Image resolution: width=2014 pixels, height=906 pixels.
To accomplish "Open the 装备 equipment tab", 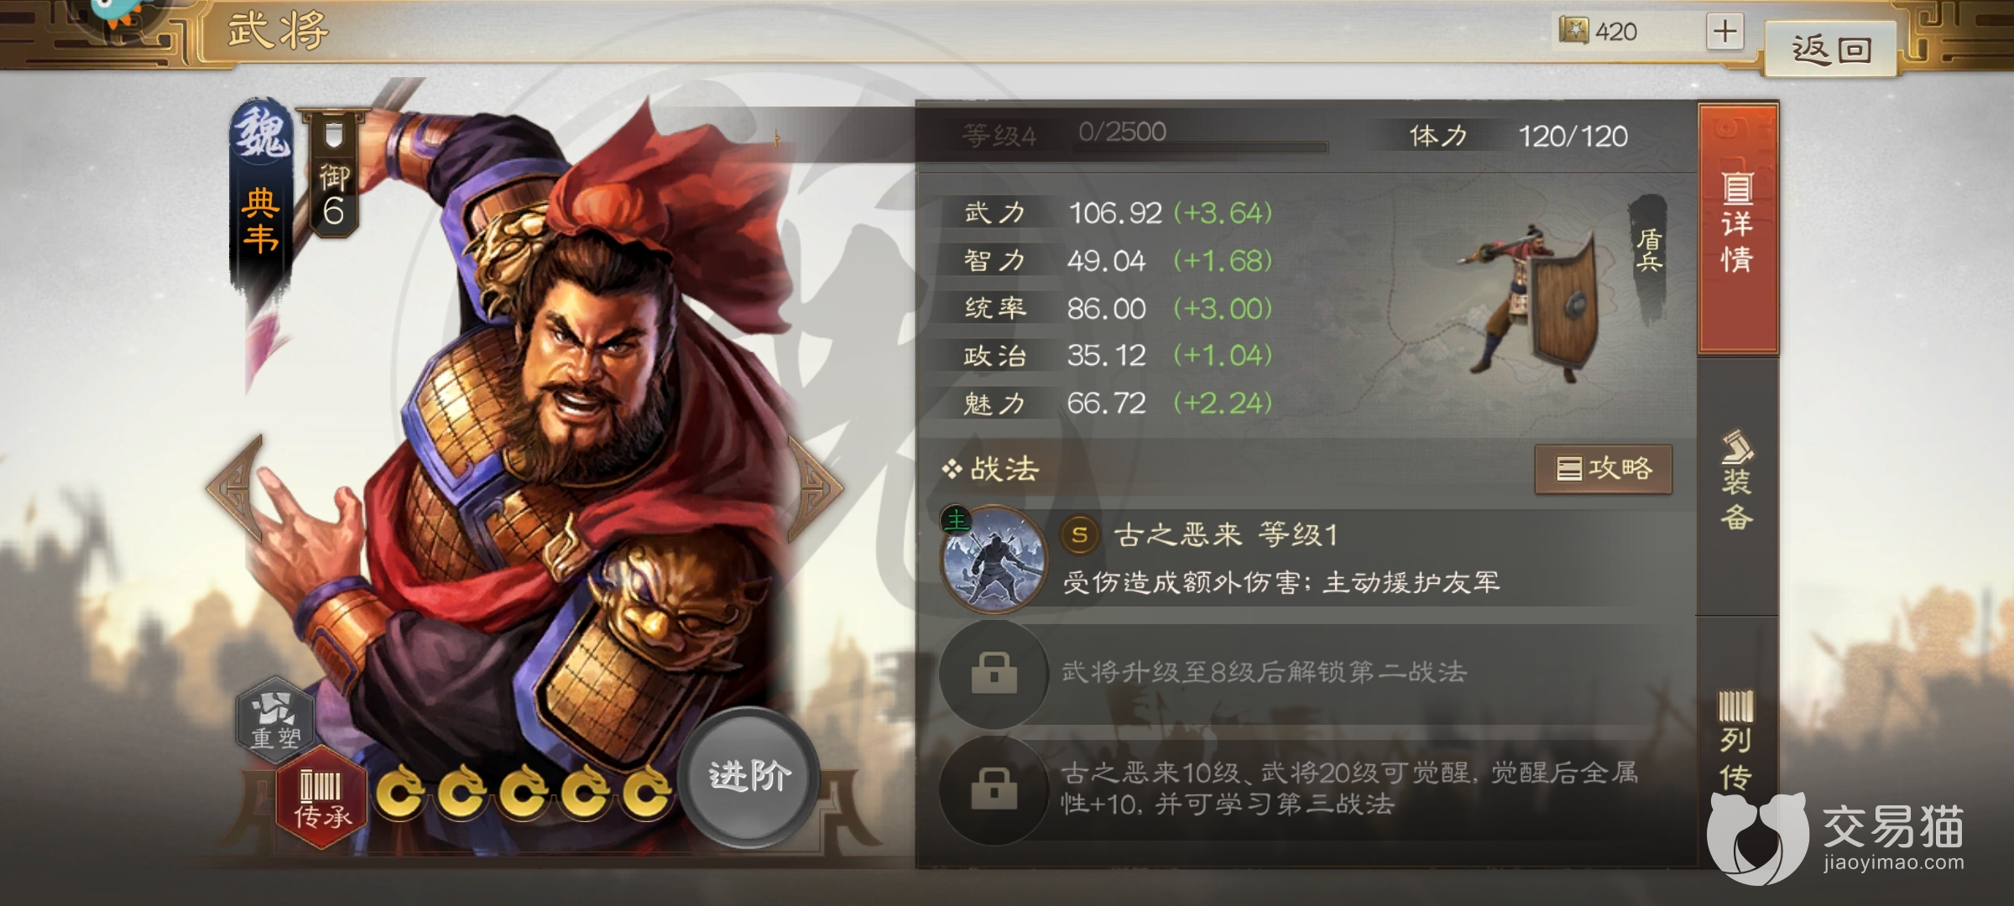I will pos(1737,482).
